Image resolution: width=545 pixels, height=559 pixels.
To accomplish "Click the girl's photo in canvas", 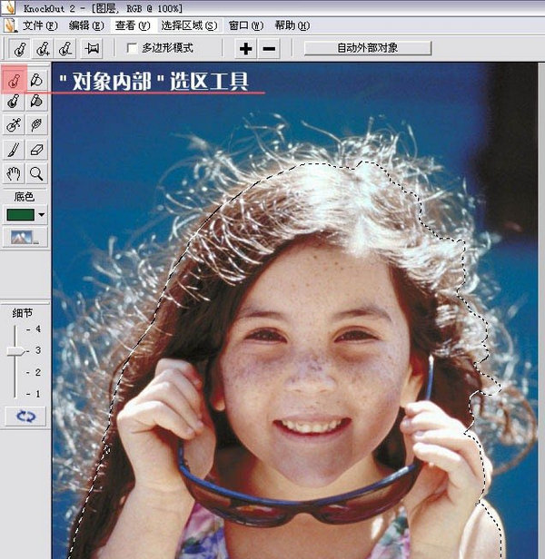I will pos(294,310).
